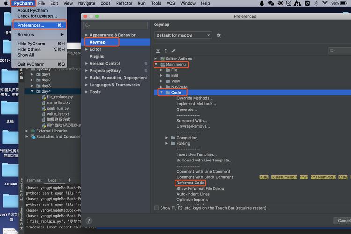This screenshot has height=234, width=351.
Task: Click the External Libraries icon
Action: pos(33,131)
